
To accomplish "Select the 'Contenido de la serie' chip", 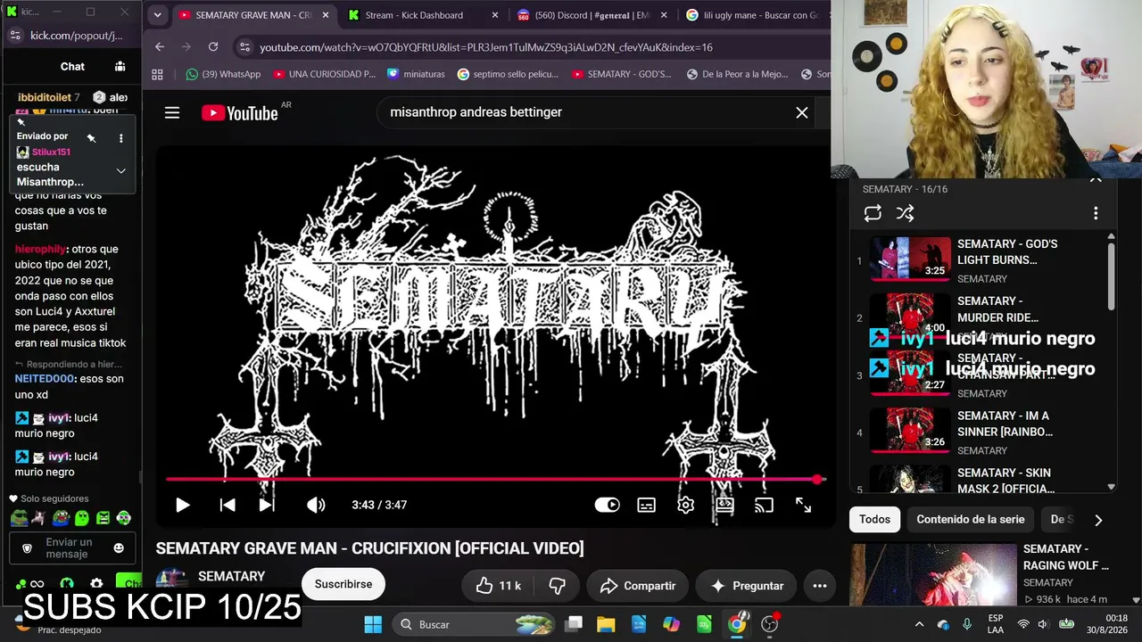I will [x=971, y=519].
